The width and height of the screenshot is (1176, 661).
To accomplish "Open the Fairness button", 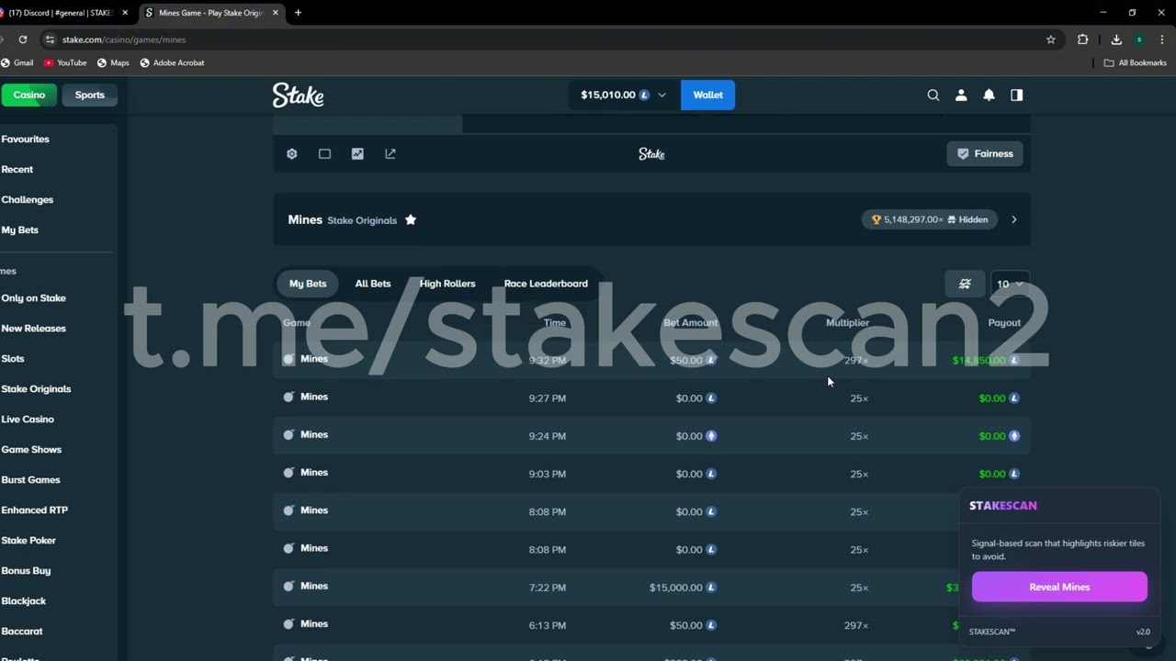I will click(985, 154).
